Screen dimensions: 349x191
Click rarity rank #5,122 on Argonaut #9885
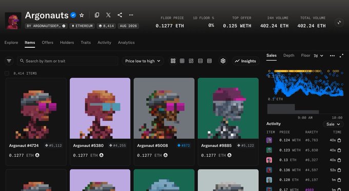tap(246, 146)
